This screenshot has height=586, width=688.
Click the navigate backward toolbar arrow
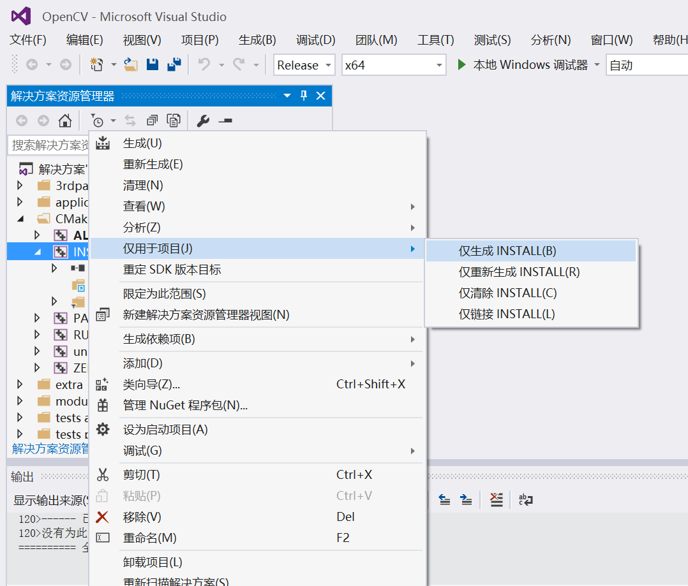tap(32, 65)
